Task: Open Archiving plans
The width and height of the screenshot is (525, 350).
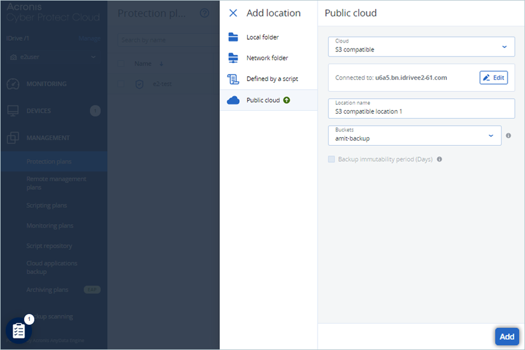Action: click(x=47, y=290)
